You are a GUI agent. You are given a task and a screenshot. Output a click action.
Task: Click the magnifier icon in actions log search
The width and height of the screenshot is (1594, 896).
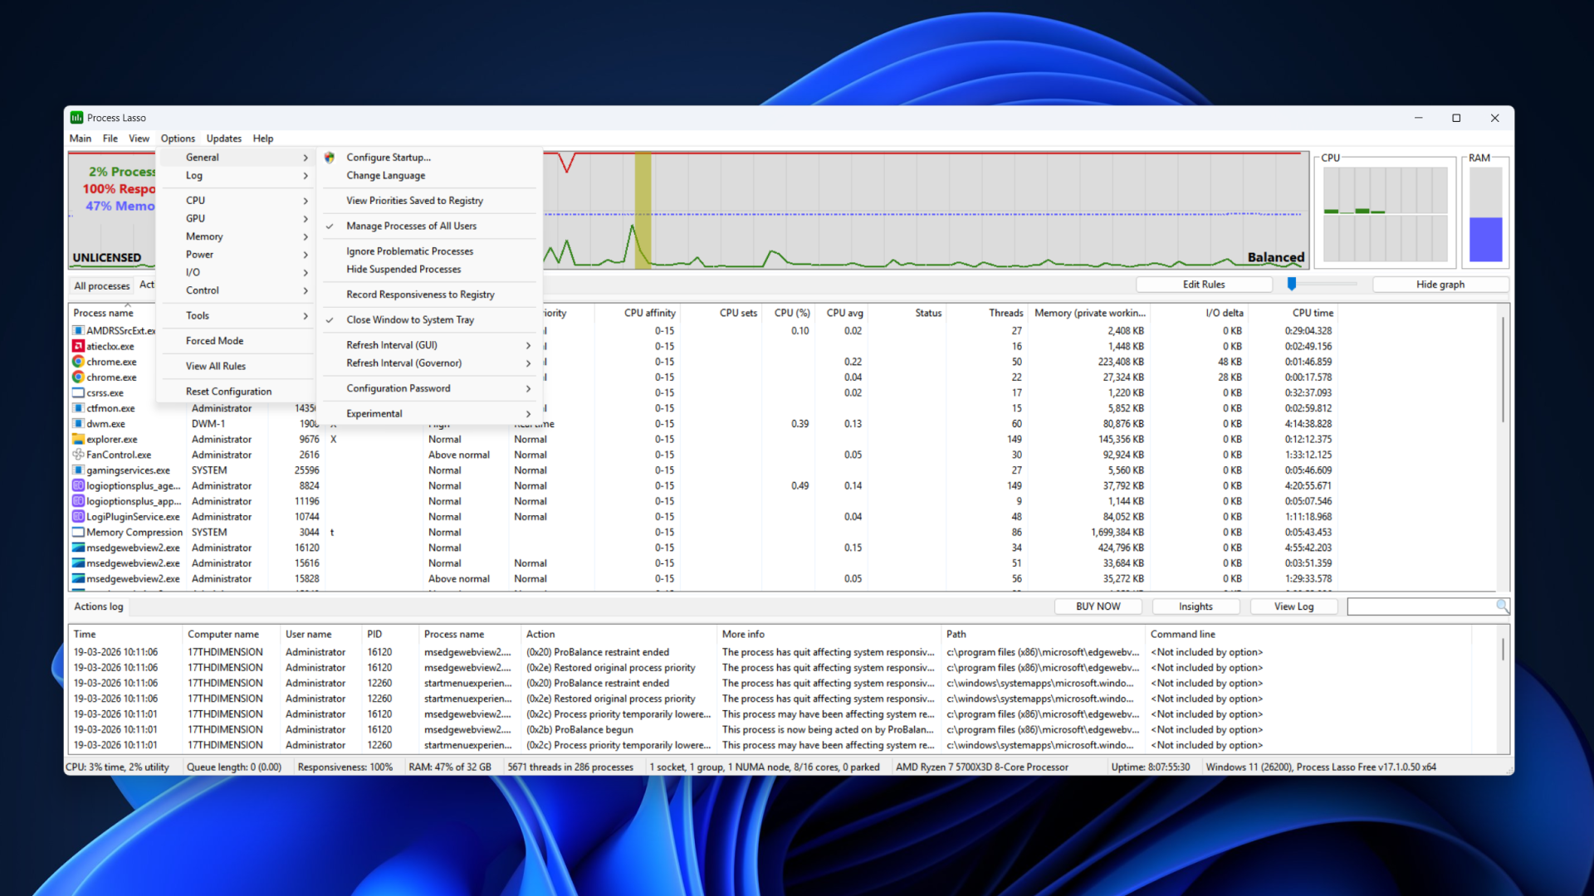point(1502,606)
